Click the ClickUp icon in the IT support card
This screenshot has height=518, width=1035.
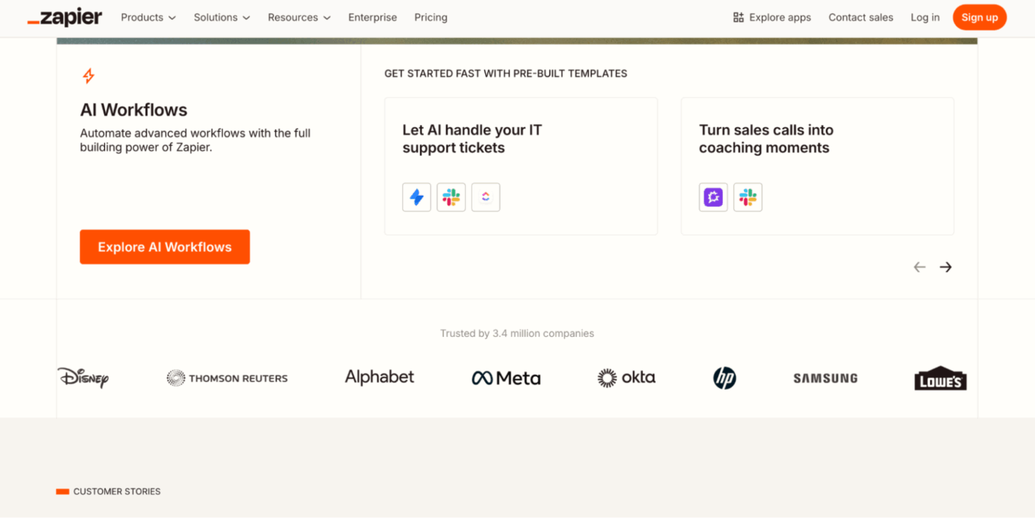(x=486, y=197)
